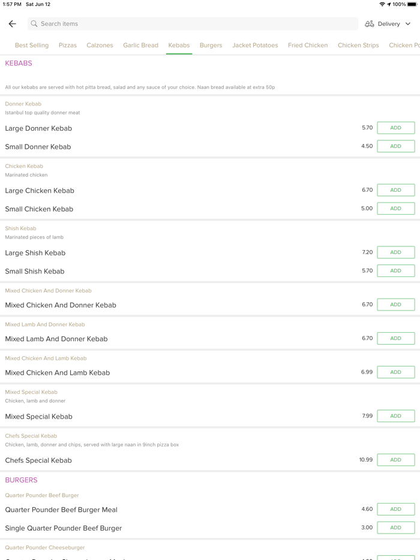Expand the Delivery dropdown chevron
The width and height of the screenshot is (420, 560).
tap(408, 24)
